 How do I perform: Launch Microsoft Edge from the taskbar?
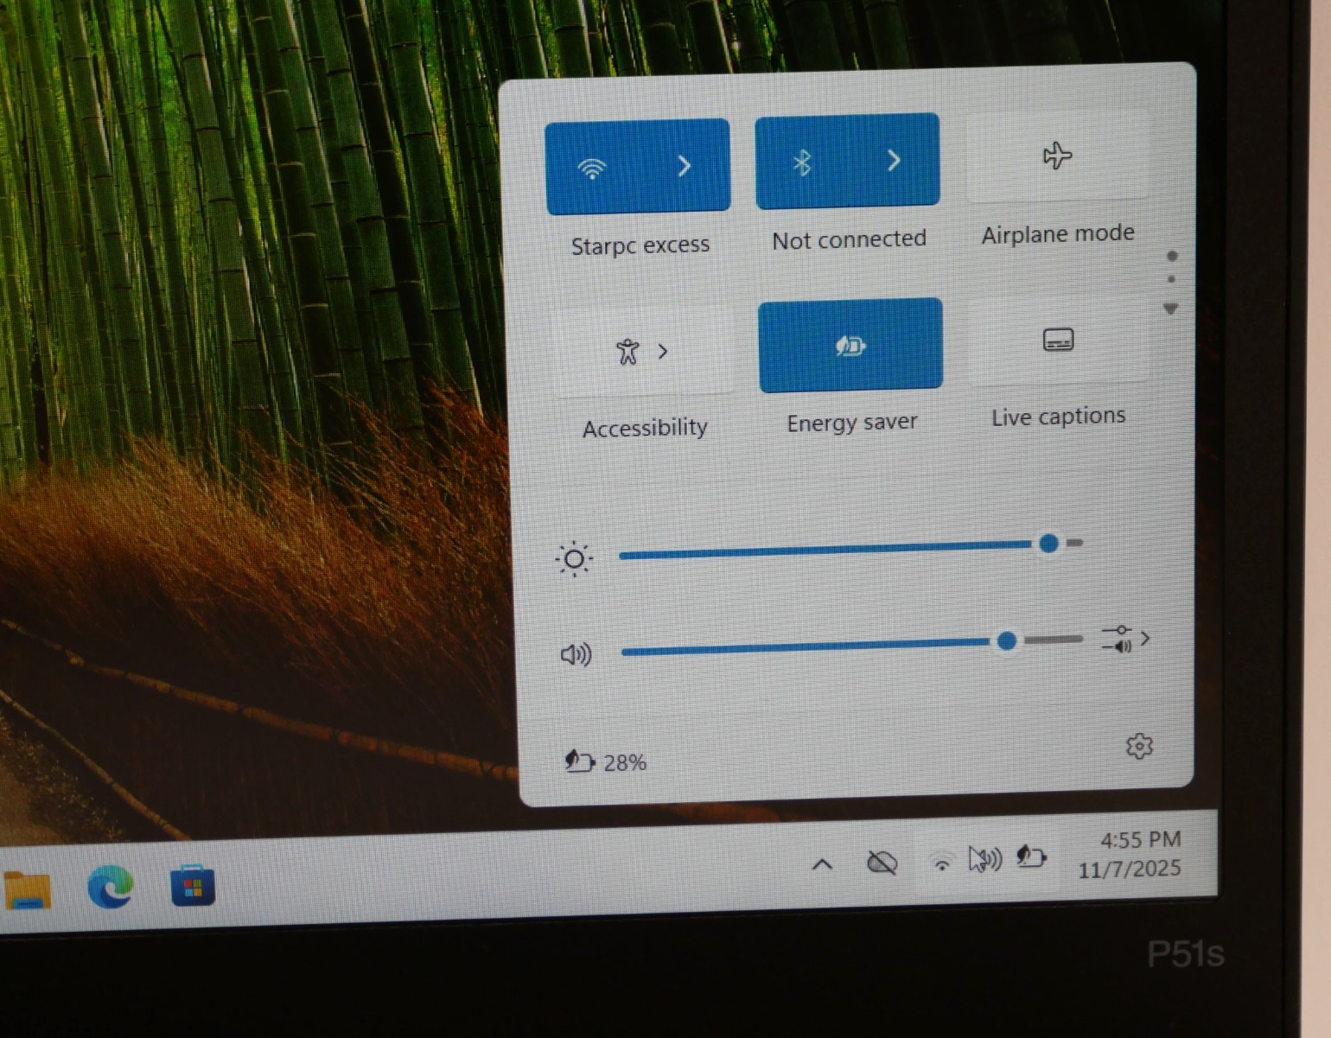[x=111, y=886]
